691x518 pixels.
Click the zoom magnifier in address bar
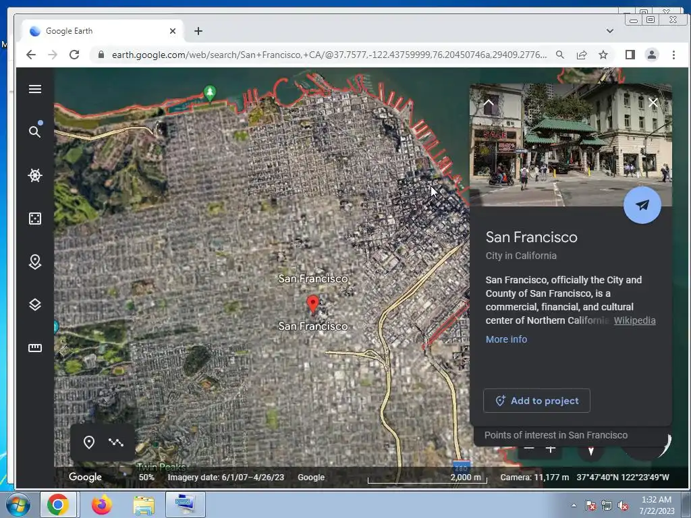559,55
